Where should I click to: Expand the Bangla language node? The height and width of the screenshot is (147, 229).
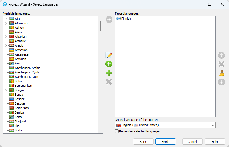click(x=6, y=90)
